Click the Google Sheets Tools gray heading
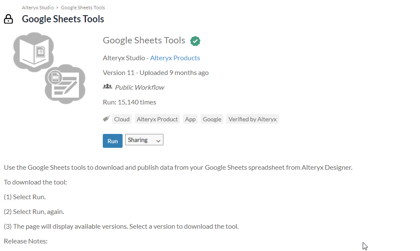The image size is (420, 251). [144, 40]
